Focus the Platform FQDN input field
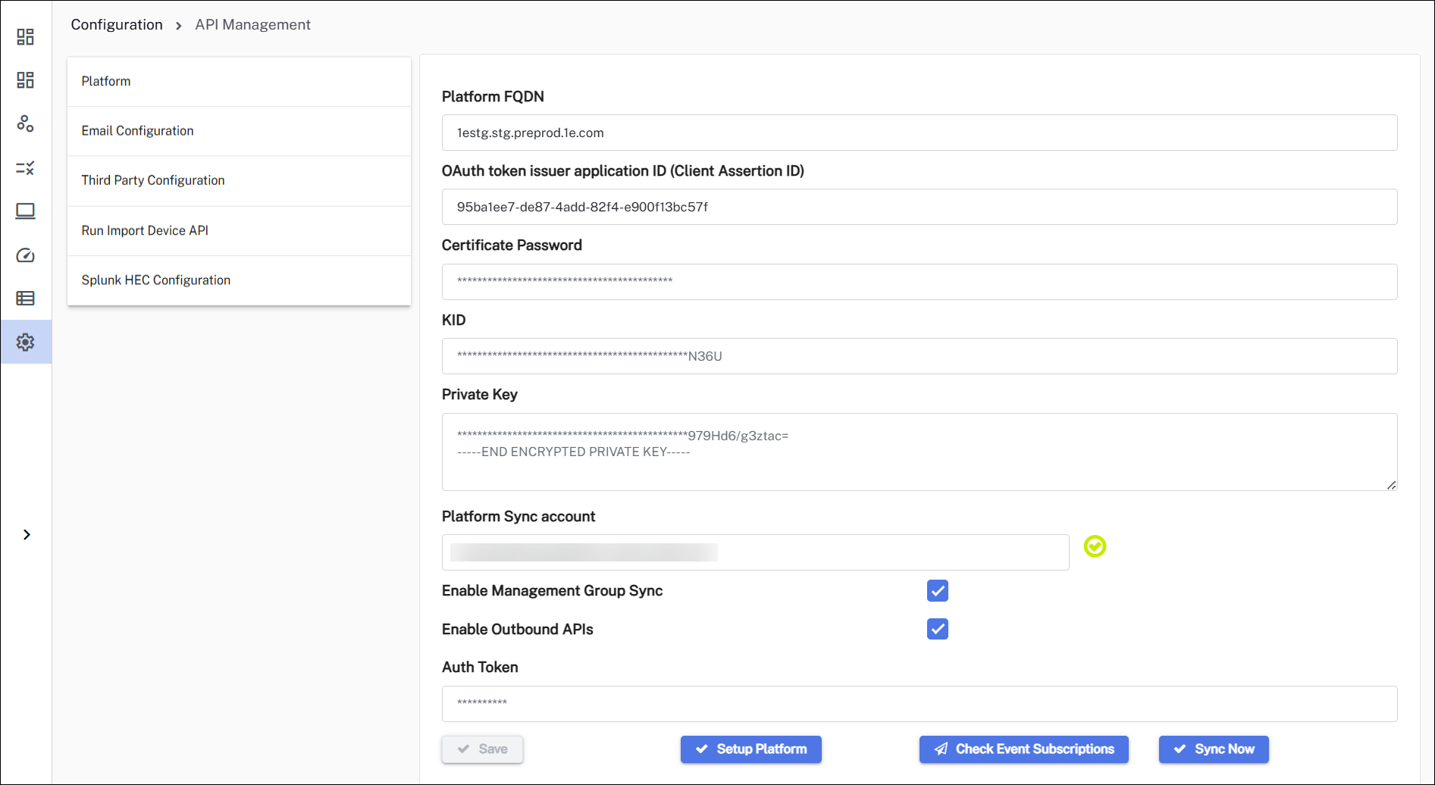This screenshot has width=1435, height=785. 919,133
